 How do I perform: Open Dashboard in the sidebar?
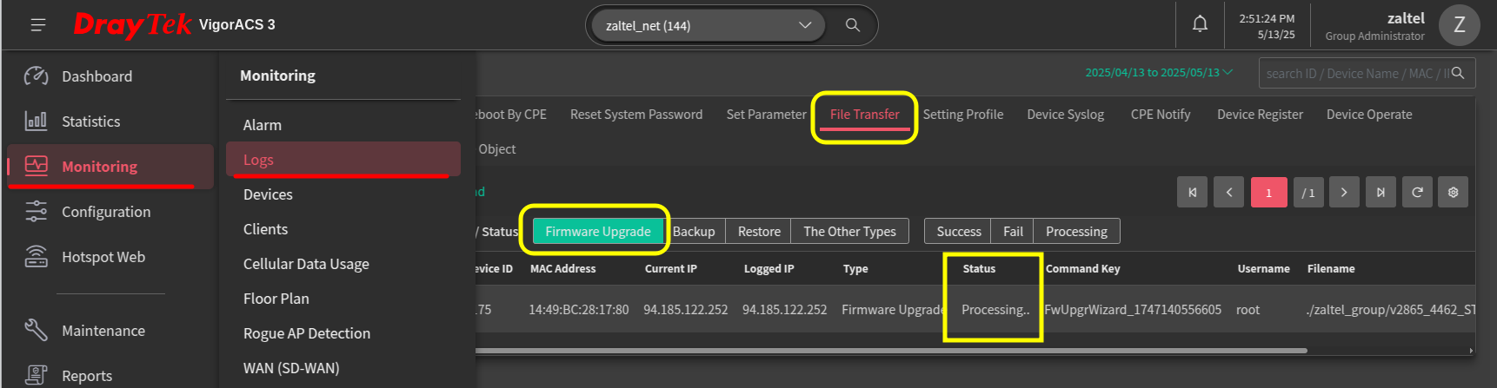point(96,76)
